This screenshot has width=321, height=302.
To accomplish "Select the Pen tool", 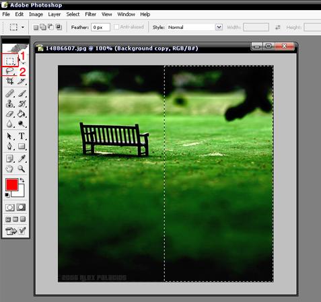I will (9, 146).
